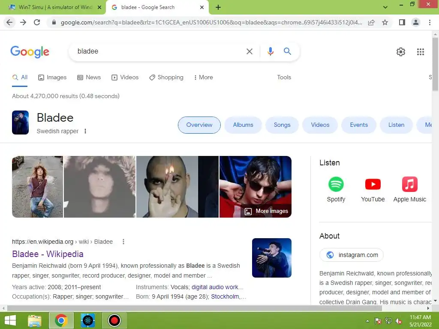The height and width of the screenshot is (329, 439).
Task: Open the Spotify listen link
Action: (336, 189)
